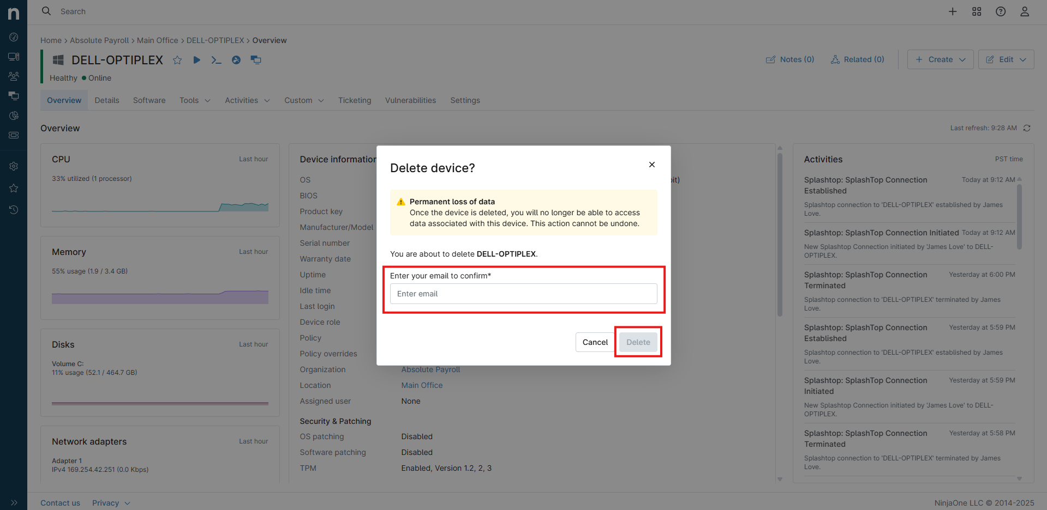Image resolution: width=1047 pixels, height=510 pixels.
Task: Switch to the Vulnerabilities tab
Action: tap(410, 100)
